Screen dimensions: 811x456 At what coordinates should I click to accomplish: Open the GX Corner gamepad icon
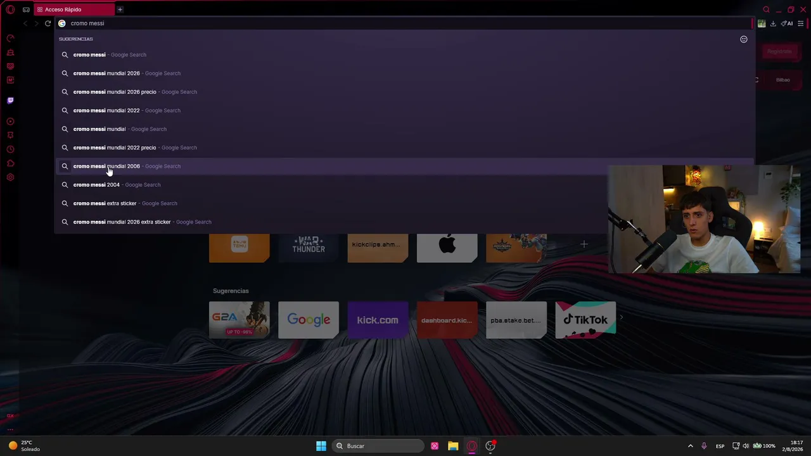tap(26, 9)
